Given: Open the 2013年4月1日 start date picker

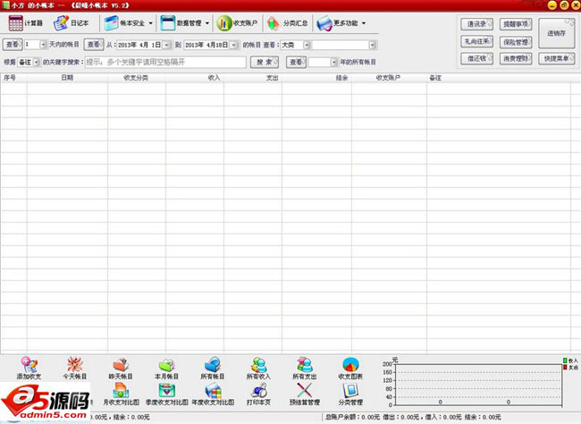Looking at the screenshot, I should click(166, 45).
